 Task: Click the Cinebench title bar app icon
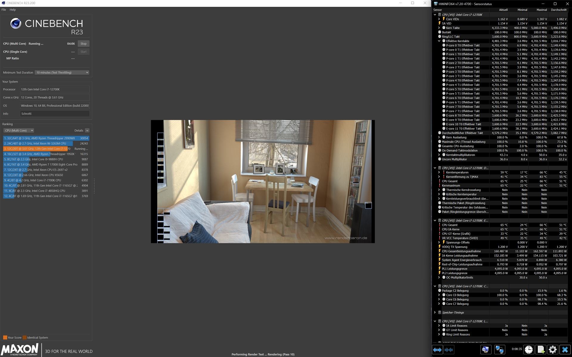click(3, 3)
